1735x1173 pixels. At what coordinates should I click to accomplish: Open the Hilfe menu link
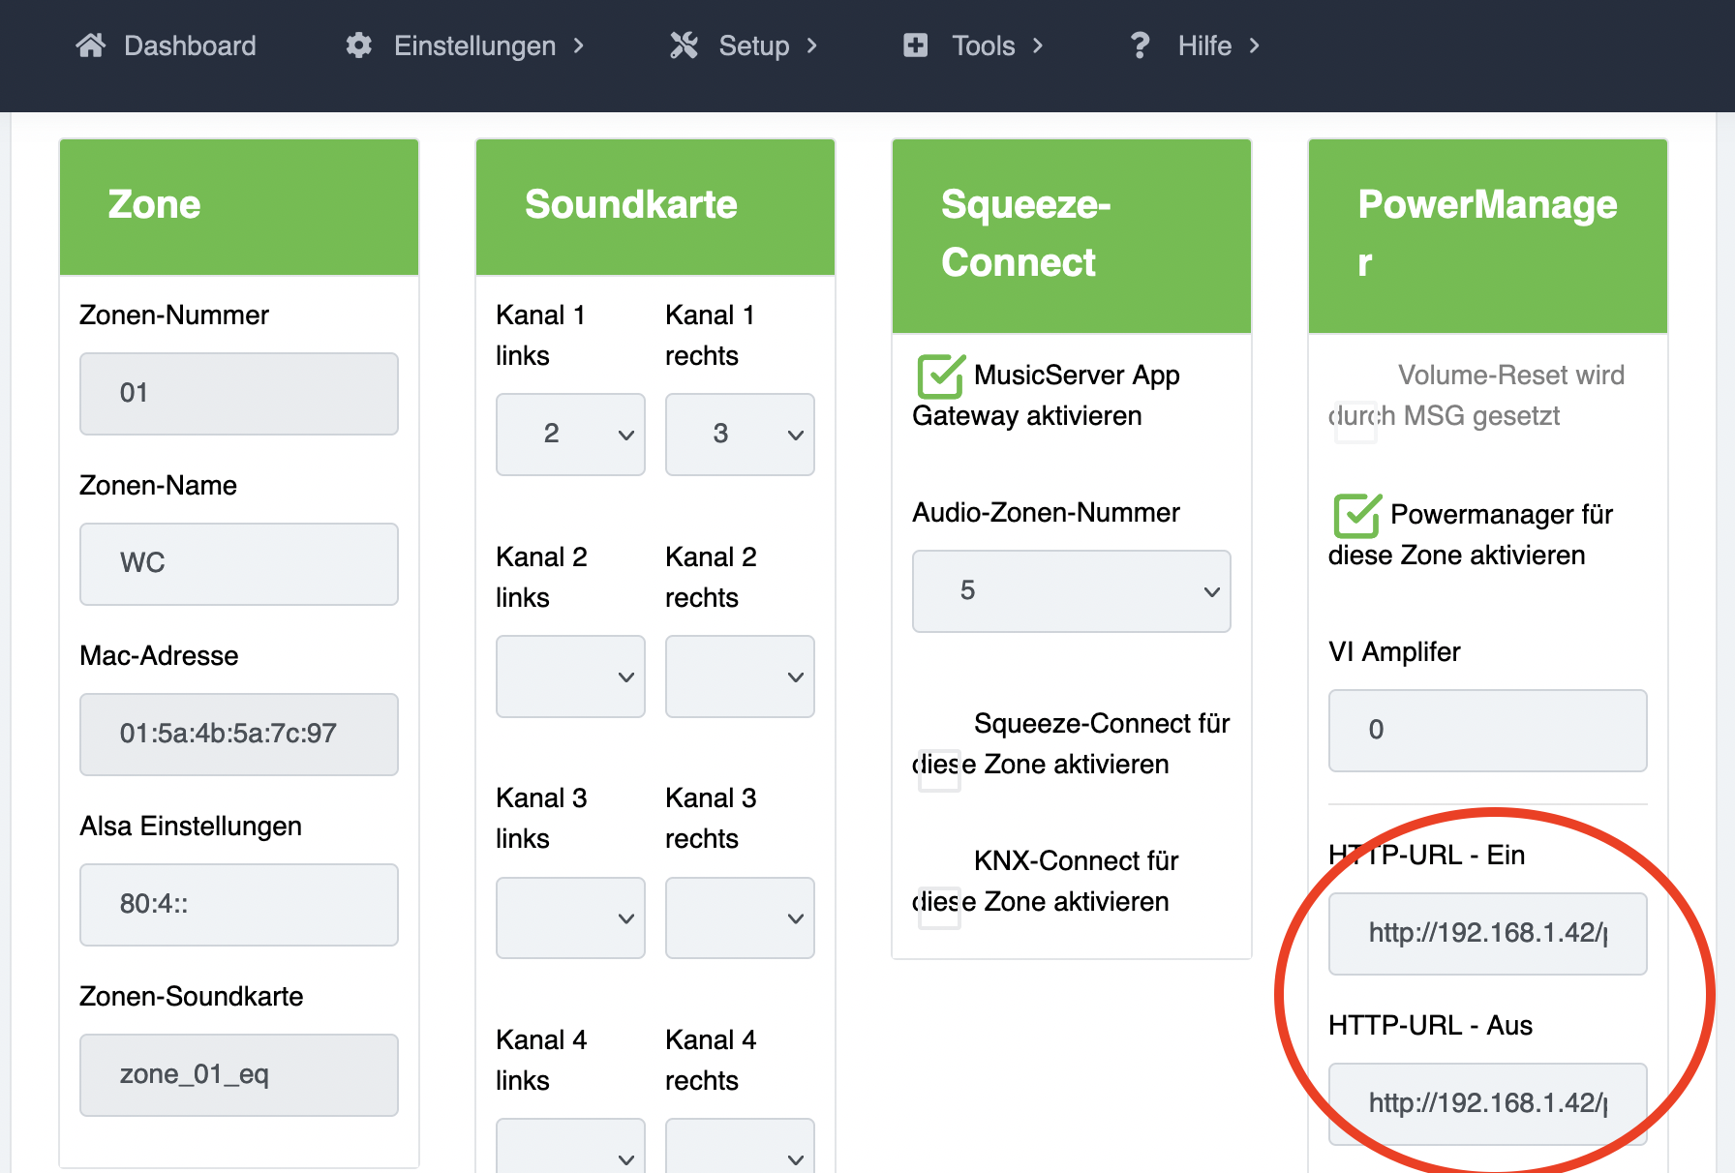[1204, 45]
